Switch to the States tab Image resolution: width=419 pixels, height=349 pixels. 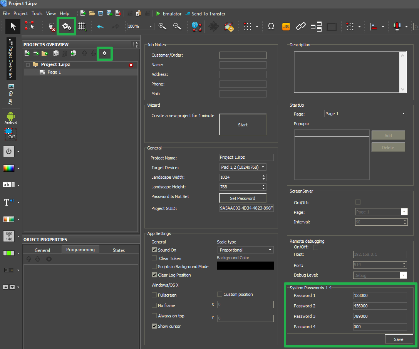[x=119, y=250]
